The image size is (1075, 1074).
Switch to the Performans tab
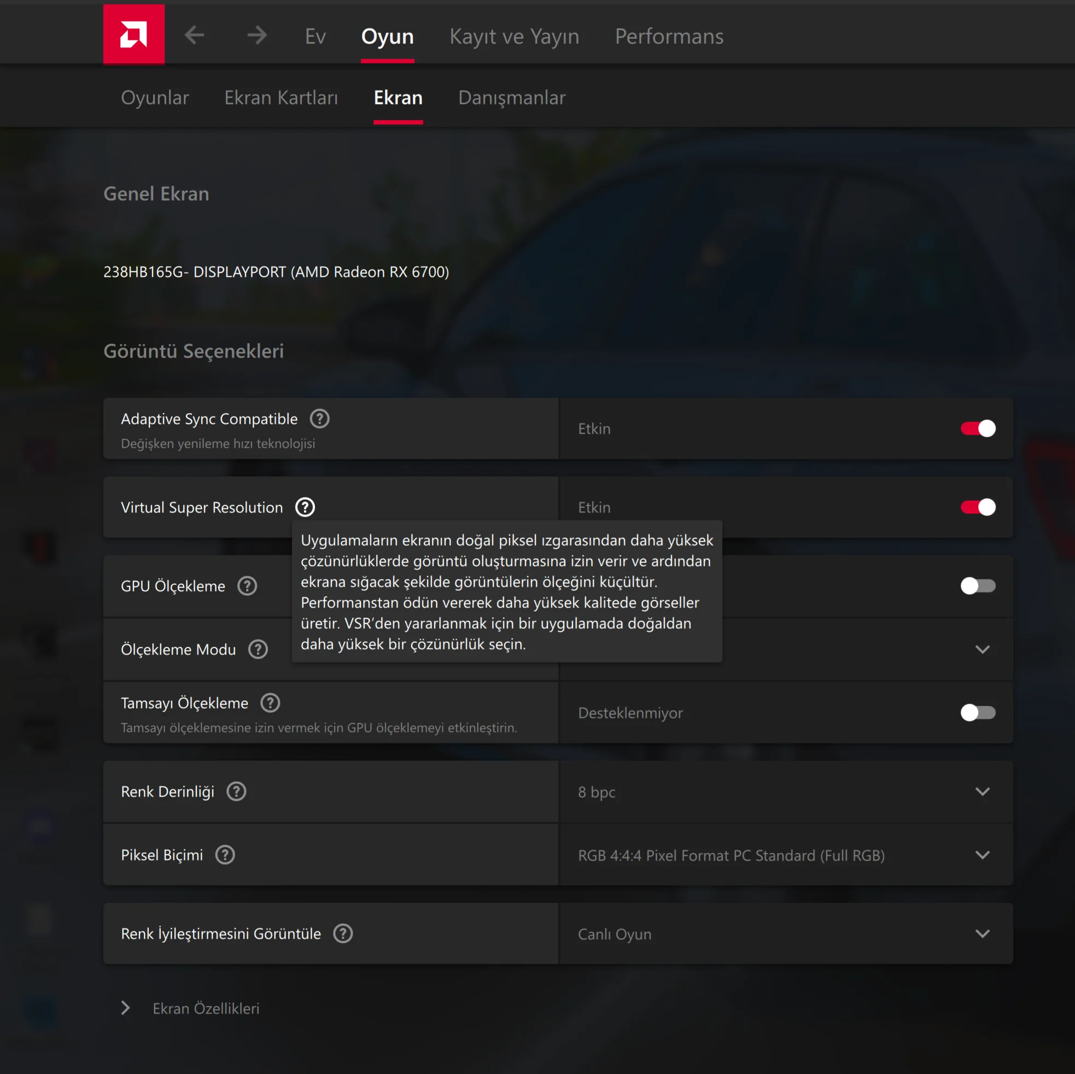(669, 36)
